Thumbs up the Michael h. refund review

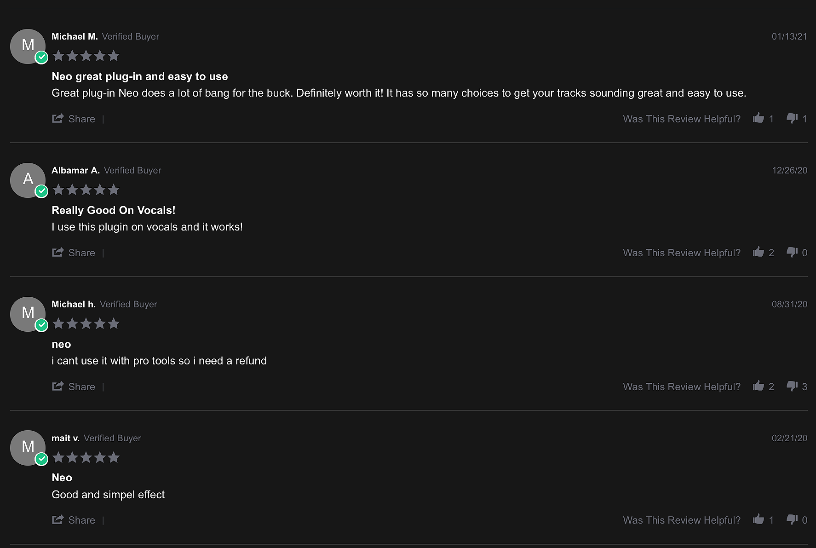[759, 386]
